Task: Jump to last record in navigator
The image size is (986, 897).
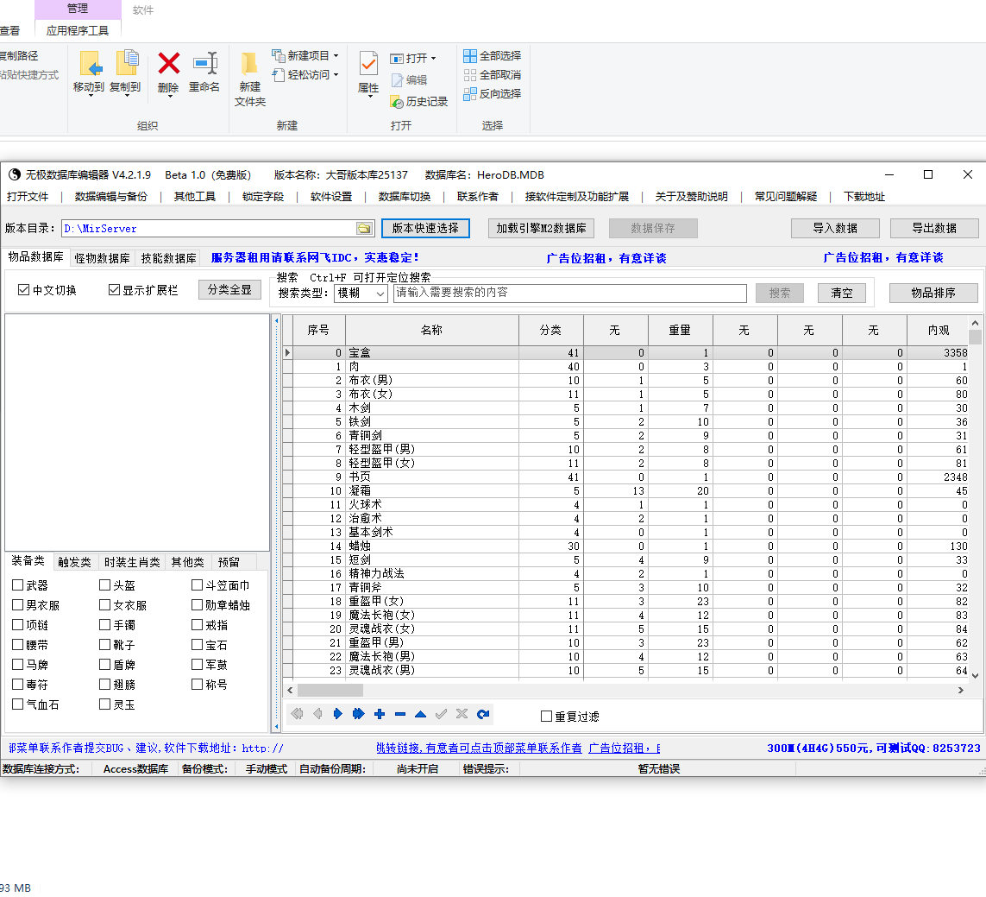Action: pyautogui.click(x=358, y=714)
